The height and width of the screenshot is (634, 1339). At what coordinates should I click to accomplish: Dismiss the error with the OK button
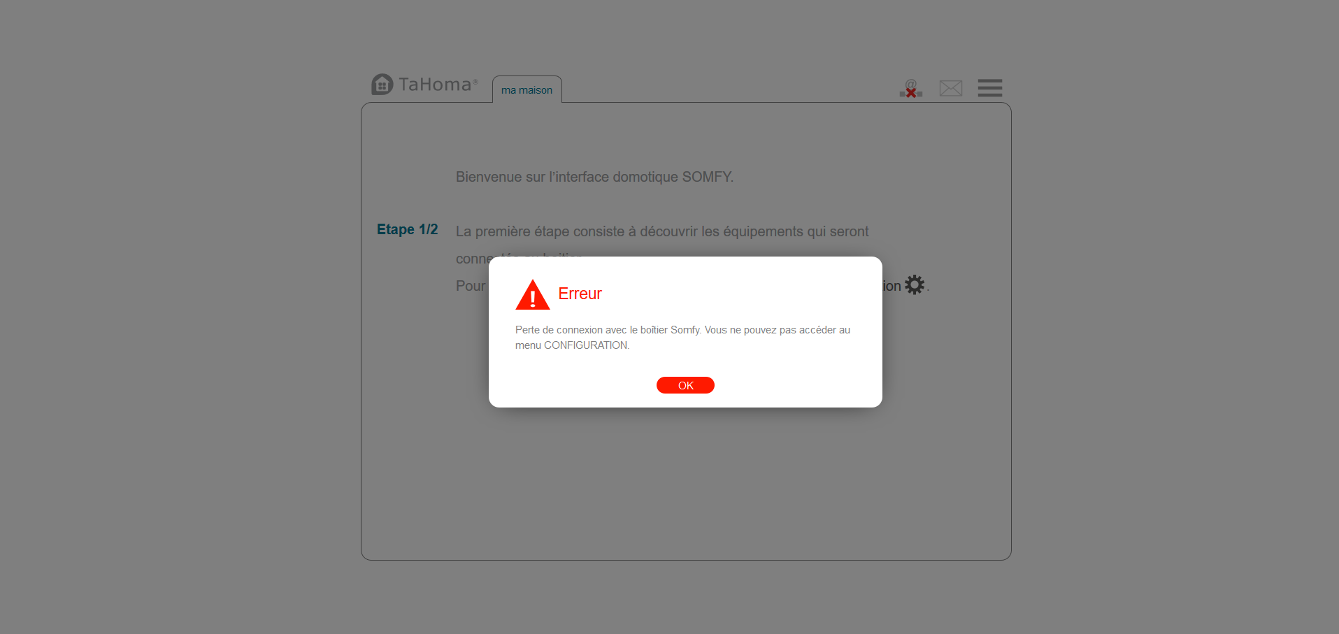coord(685,385)
